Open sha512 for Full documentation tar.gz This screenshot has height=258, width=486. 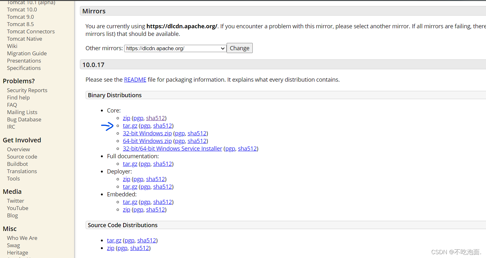pos(162,164)
